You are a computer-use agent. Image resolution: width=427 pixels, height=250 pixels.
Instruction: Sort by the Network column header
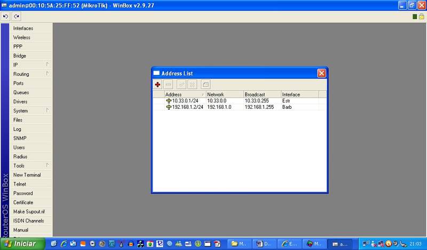tap(225, 95)
